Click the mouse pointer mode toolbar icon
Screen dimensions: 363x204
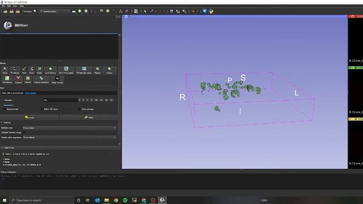tap(145, 11)
